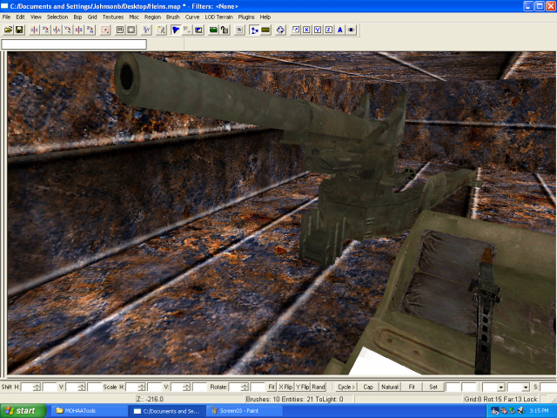Screen dimensions: 557x418
Task: Switch to Screen03 - Paint taskbar window
Action: click(x=245, y=411)
